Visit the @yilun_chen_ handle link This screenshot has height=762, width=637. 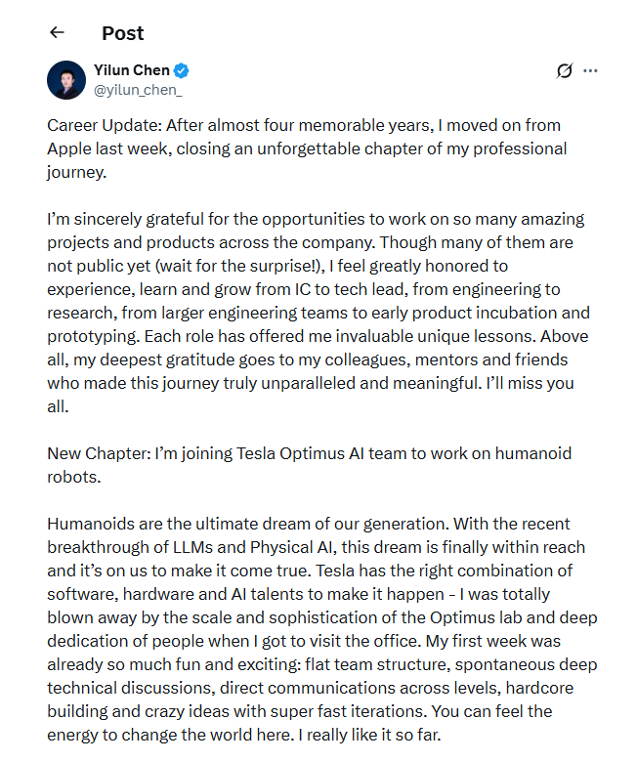138,90
